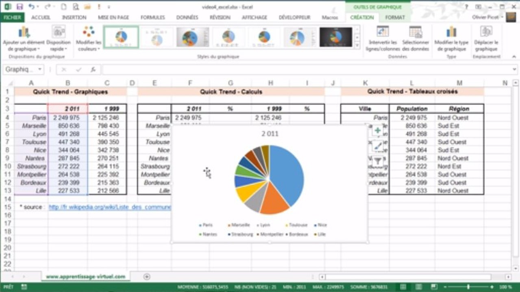The height and width of the screenshot is (292, 520).
Task: Expand the formula bar with its arrow
Action: pos(515,70)
